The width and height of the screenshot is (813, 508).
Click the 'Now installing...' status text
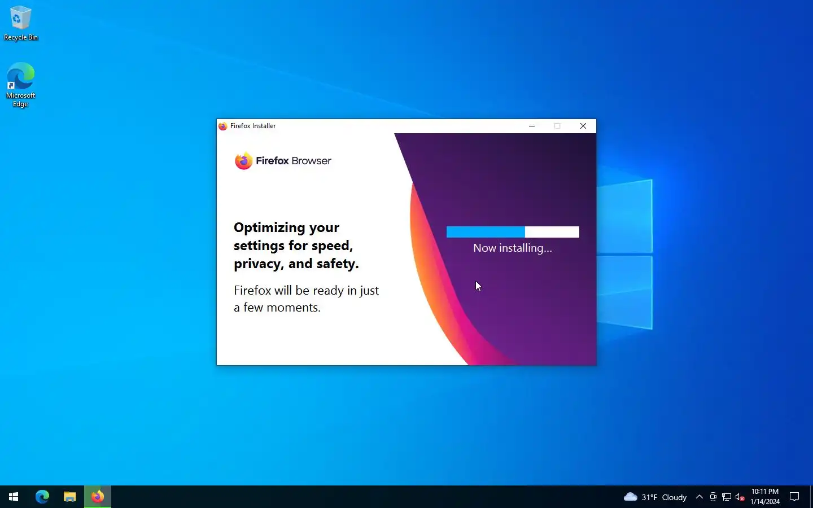pos(513,248)
